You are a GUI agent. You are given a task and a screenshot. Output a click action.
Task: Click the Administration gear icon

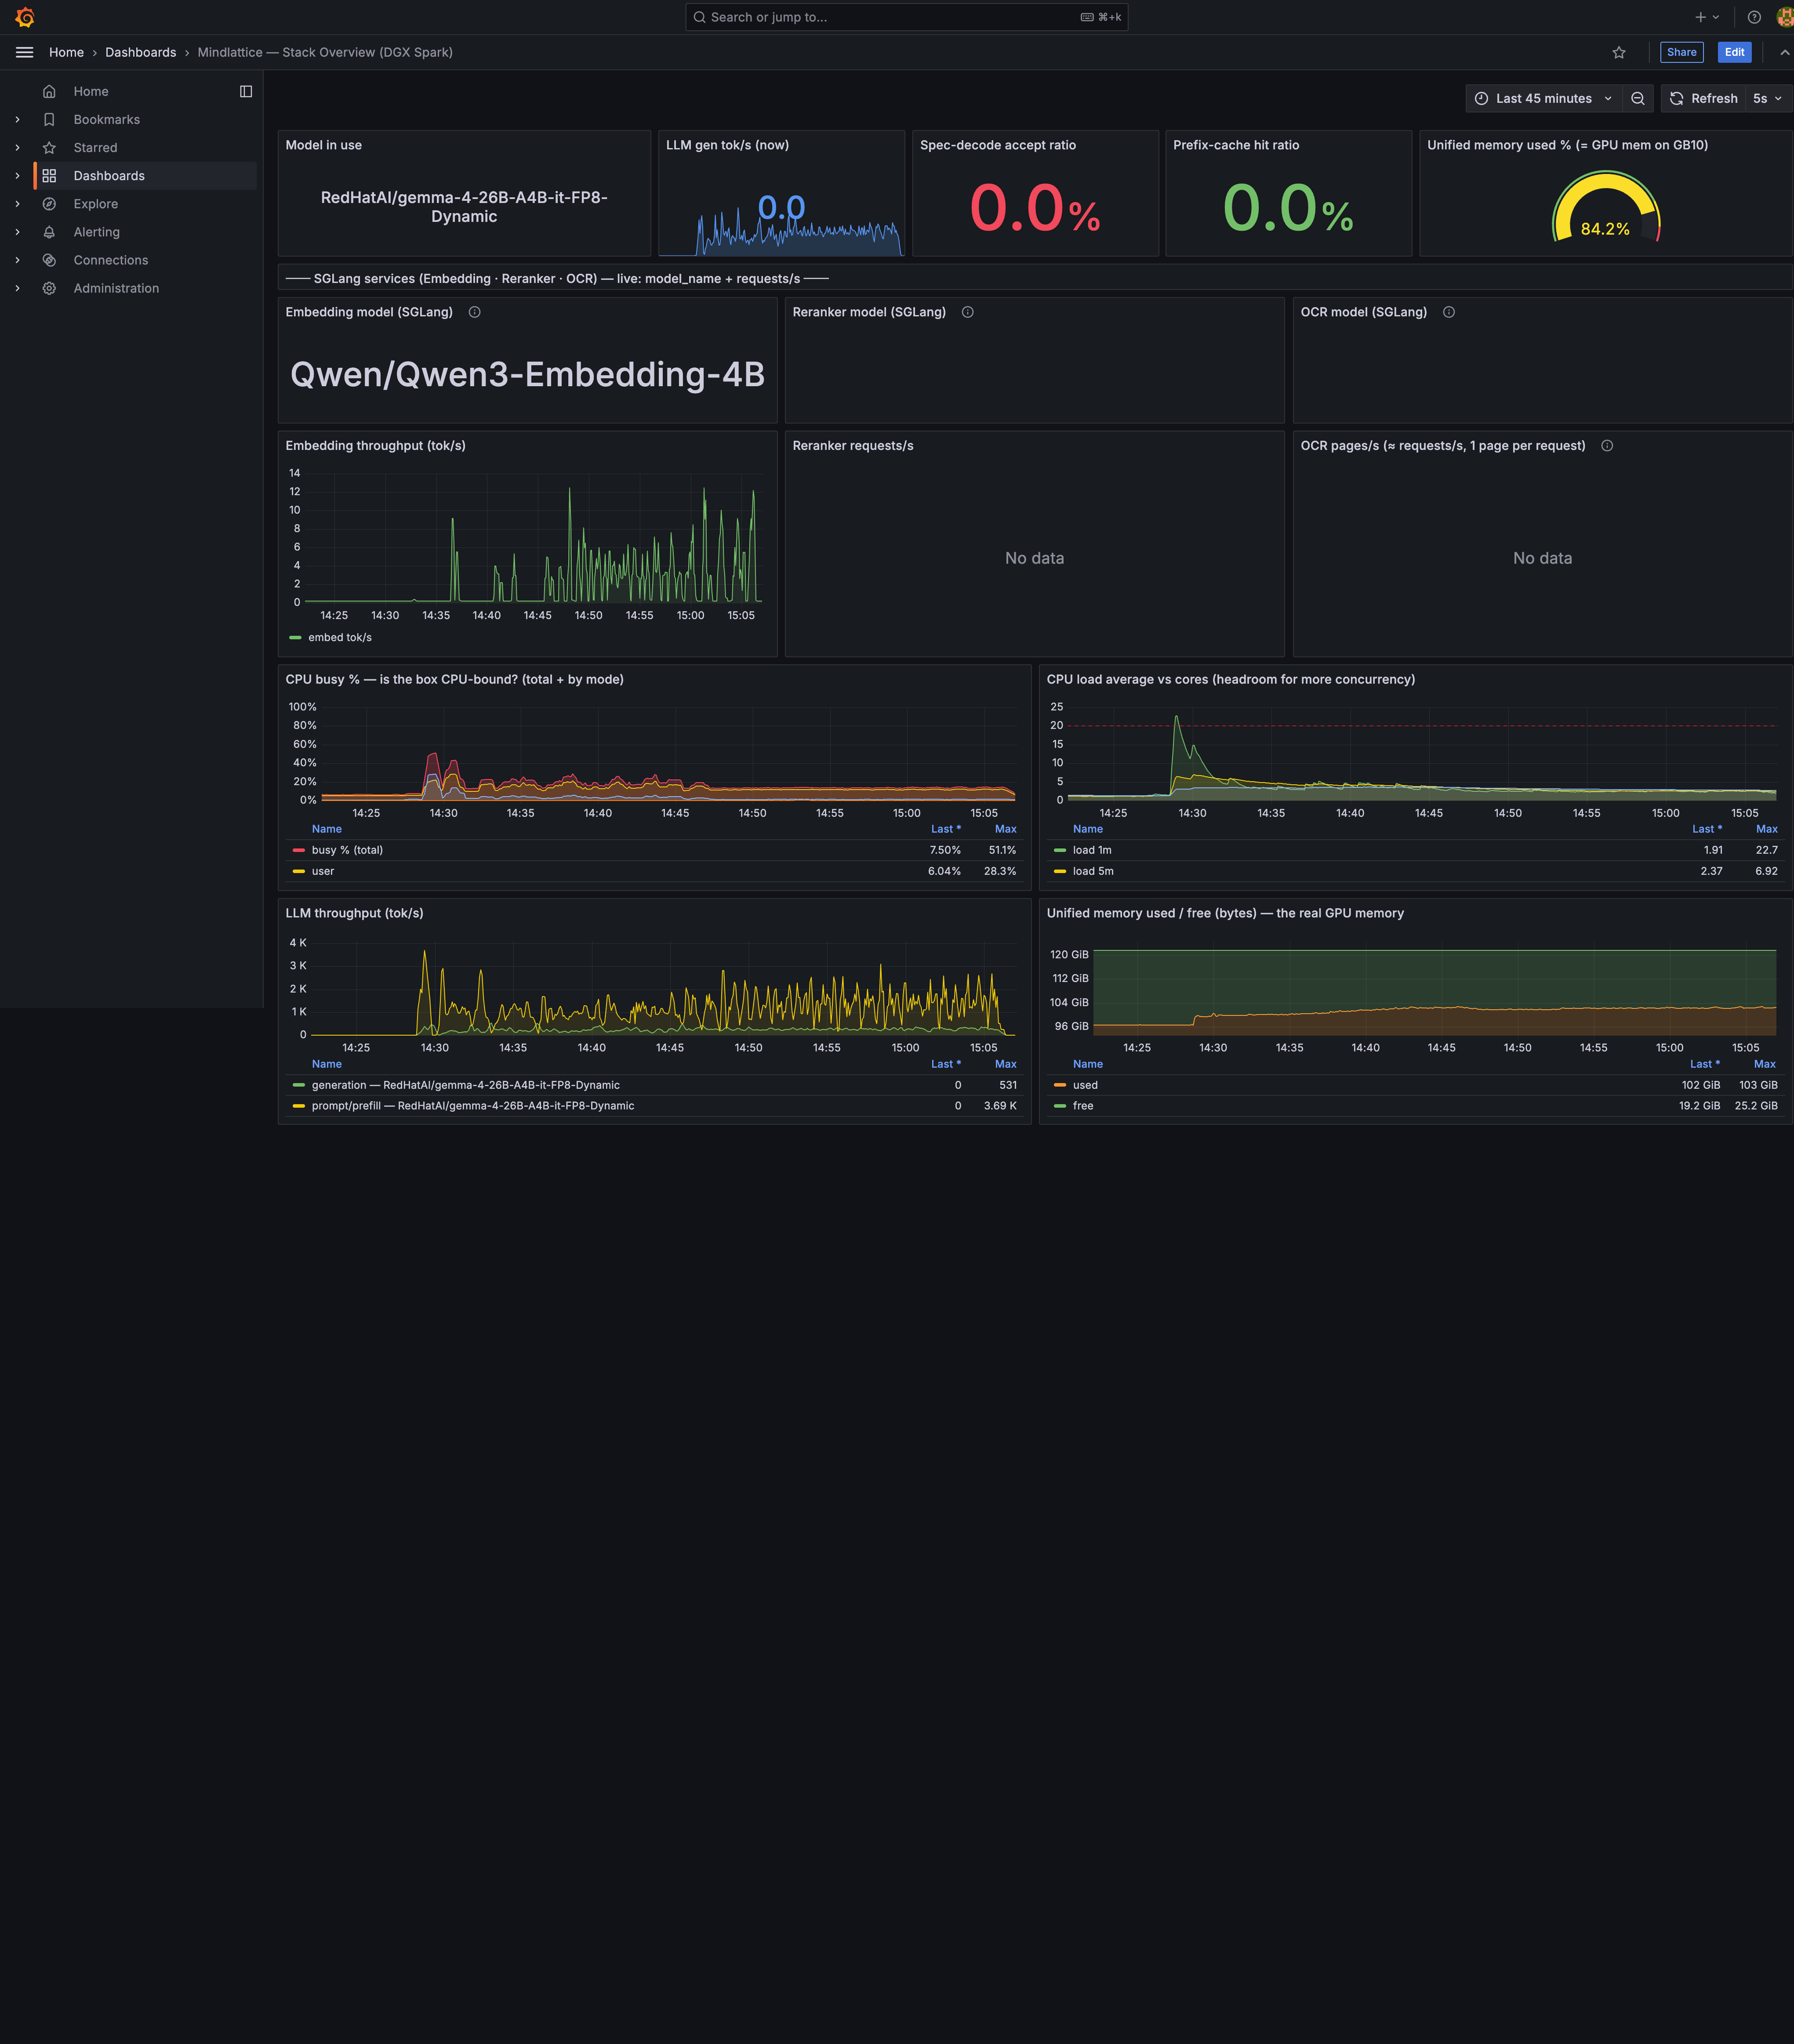49,288
